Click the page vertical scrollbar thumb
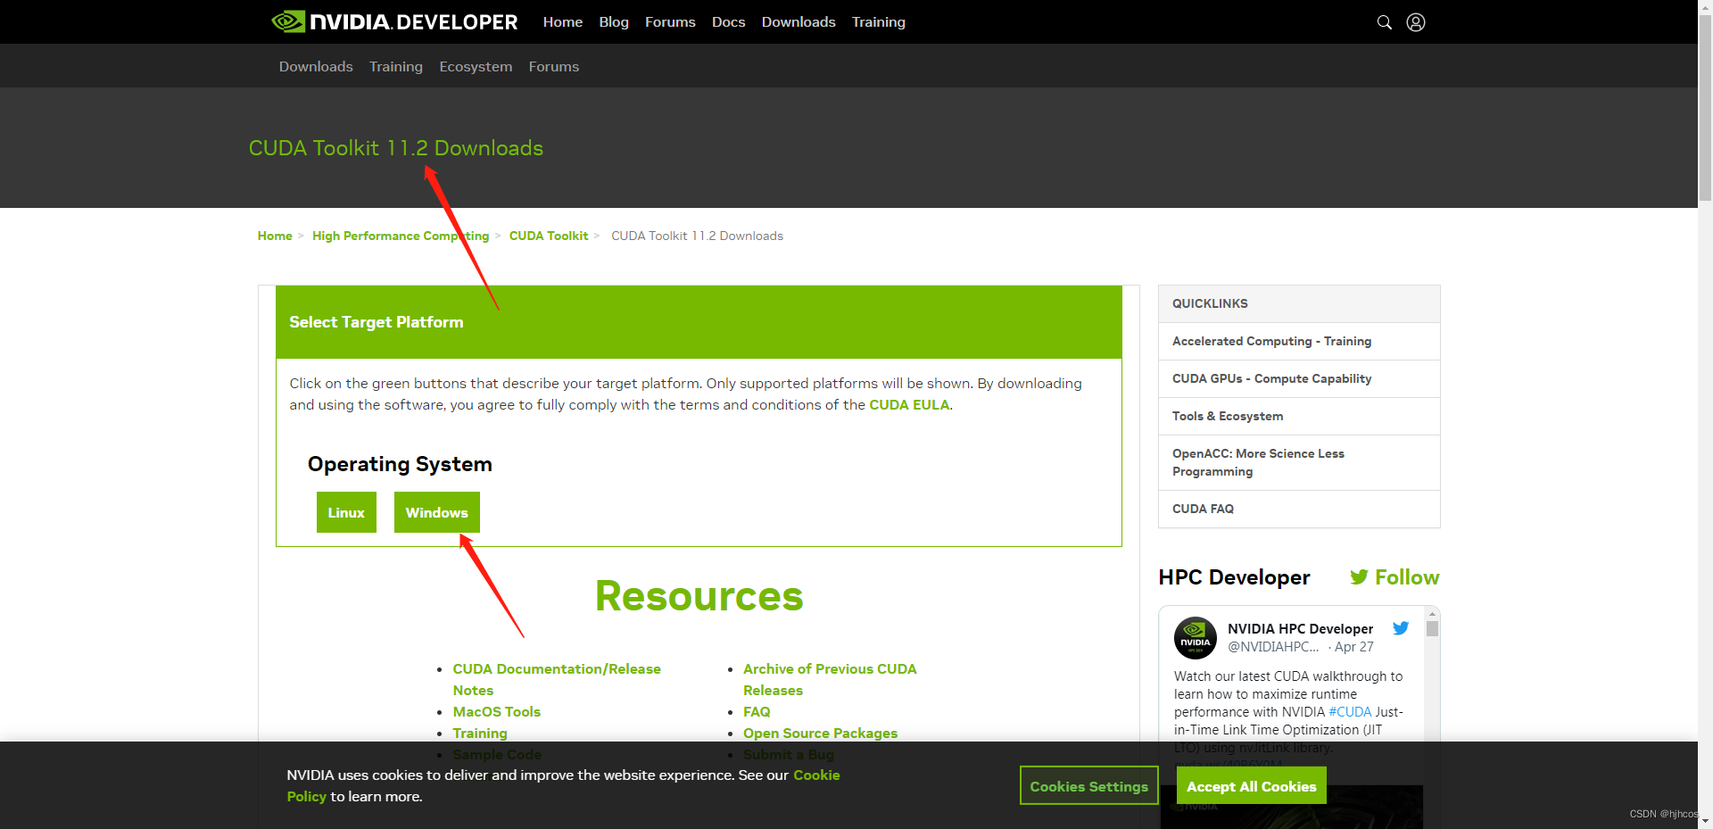This screenshot has width=1713, height=829. (1705, 107)
